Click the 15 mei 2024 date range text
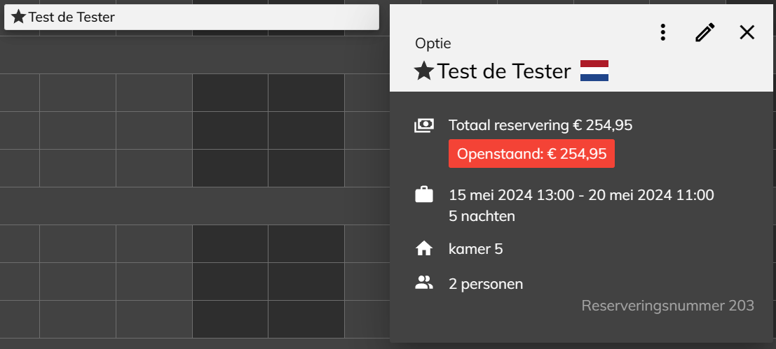This screenshot has height=349, width=776. (x=582, y=195)
